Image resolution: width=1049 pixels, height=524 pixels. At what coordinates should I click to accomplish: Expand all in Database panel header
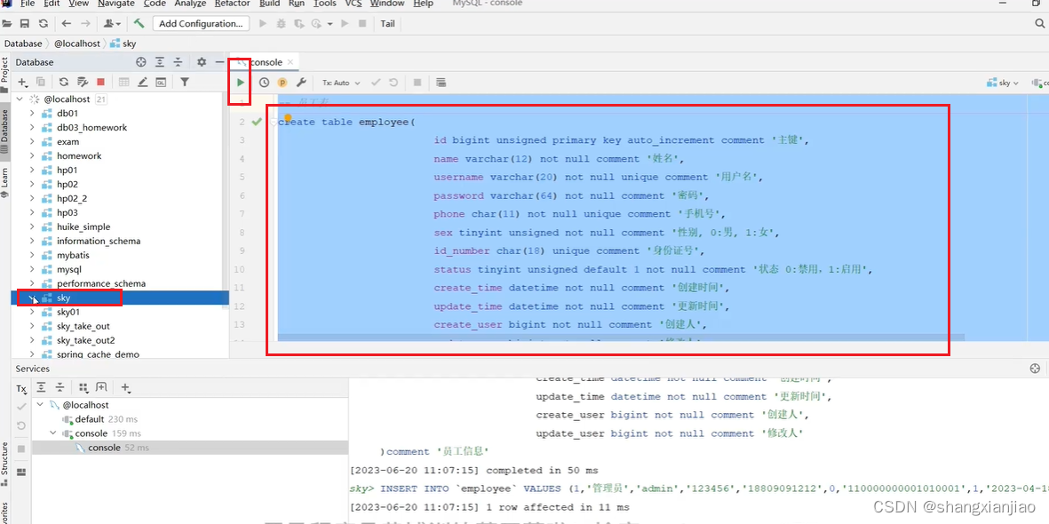(160, 62)
